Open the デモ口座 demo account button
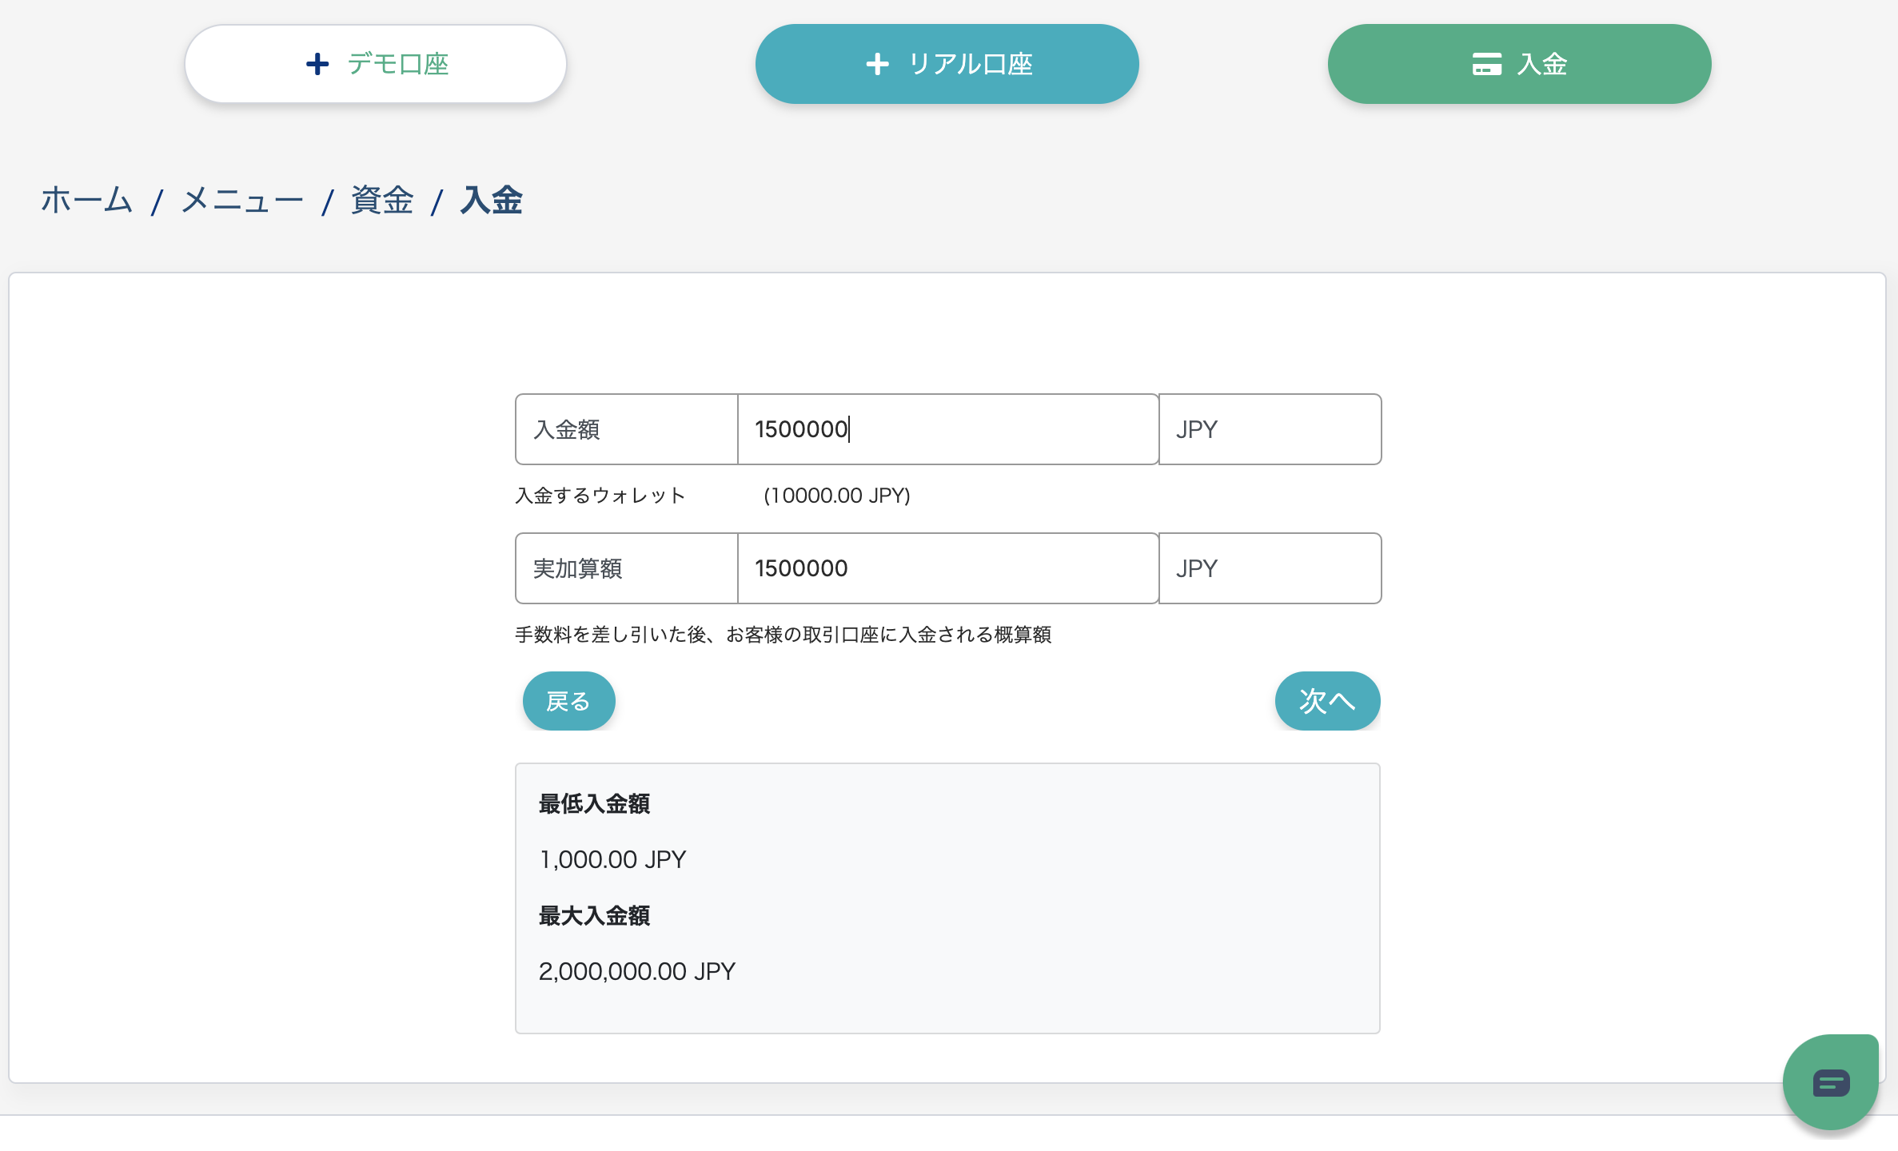The height and width of the screenshot is (1151, 1898). pos(376,64)
